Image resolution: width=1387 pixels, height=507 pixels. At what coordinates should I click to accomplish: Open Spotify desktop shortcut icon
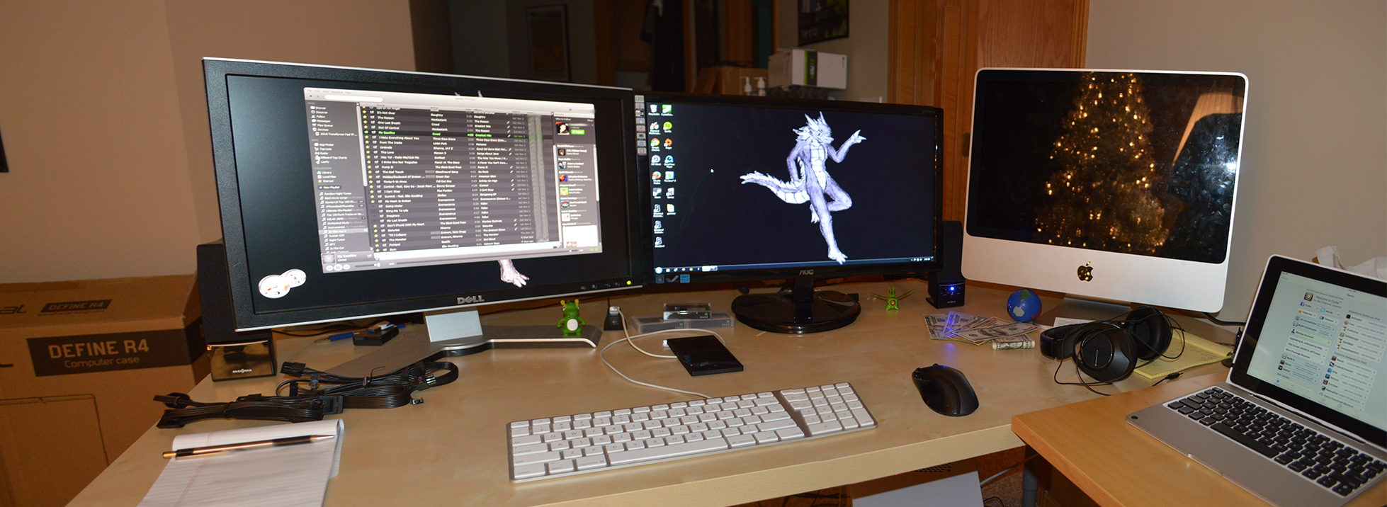click(x=668, y=127)
